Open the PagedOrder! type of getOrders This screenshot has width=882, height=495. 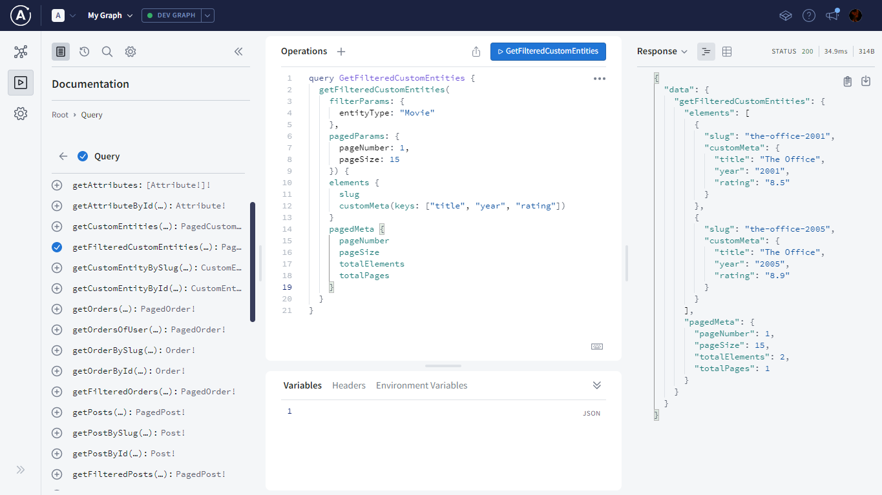click(168, 309)
